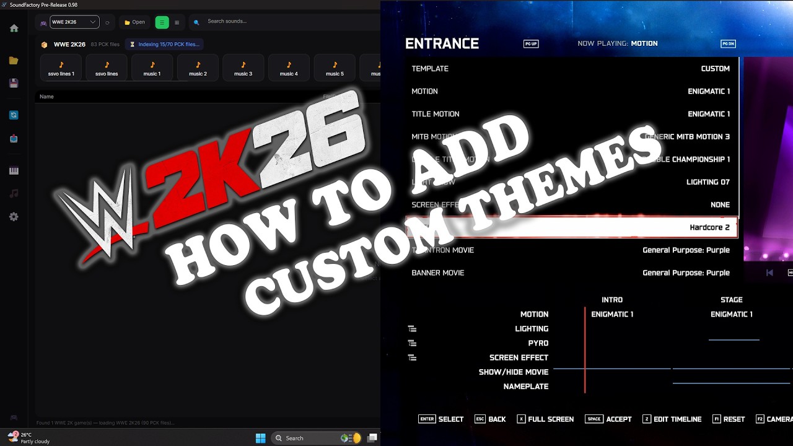Click General Purpose: Purple titantron value
Image resolution: width=793 pixels, height=446 pixels.
point(686,250)
